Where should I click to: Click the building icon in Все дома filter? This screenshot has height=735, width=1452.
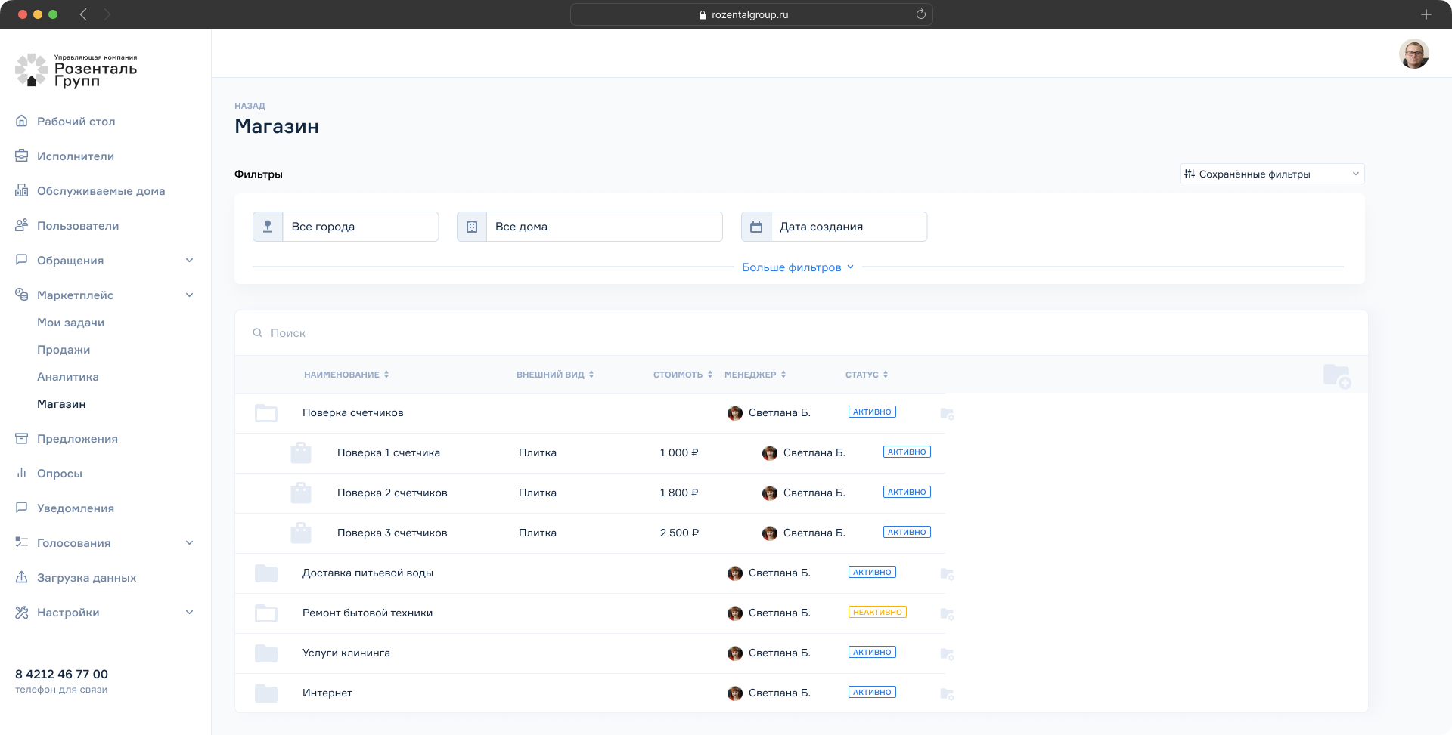472,227
